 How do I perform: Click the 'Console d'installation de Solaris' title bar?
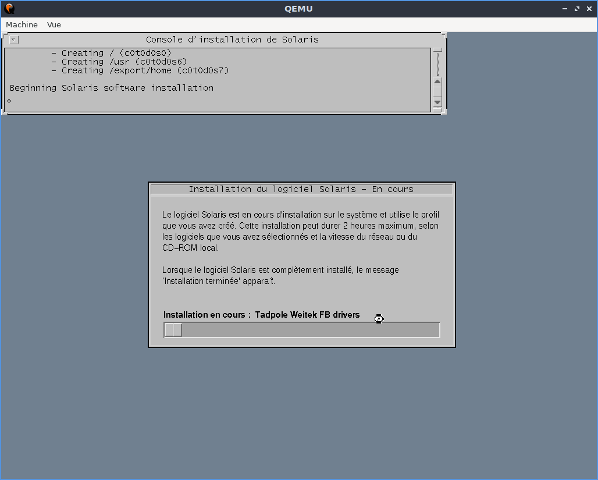(x=232, y=40)
